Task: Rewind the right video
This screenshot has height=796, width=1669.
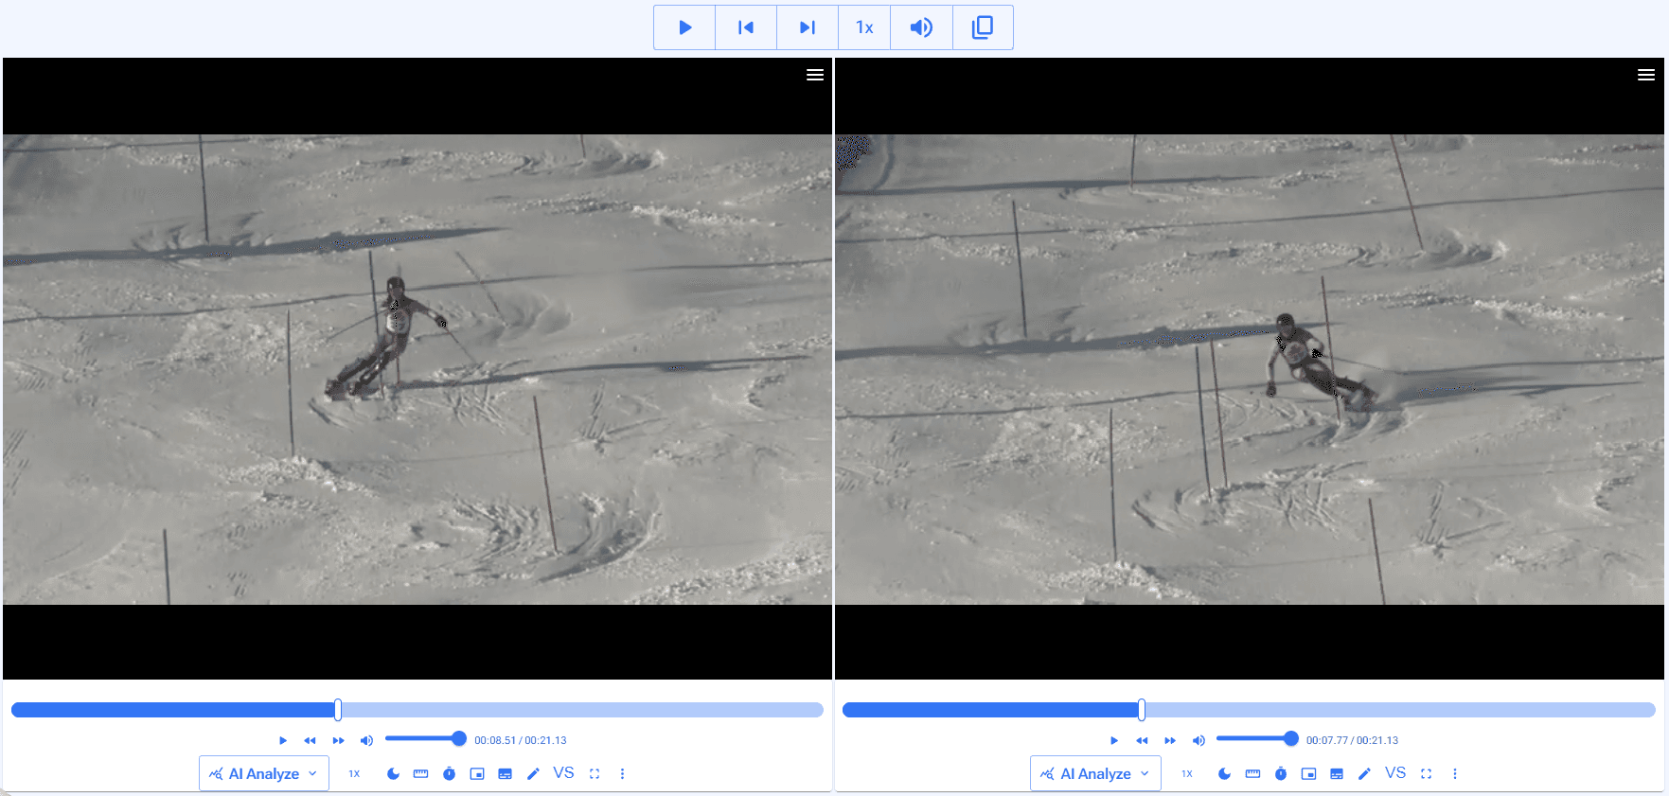Action: 1142,740
